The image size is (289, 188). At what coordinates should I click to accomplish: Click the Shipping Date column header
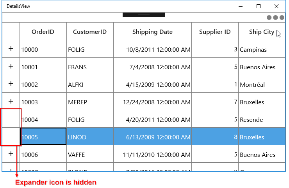152,31
